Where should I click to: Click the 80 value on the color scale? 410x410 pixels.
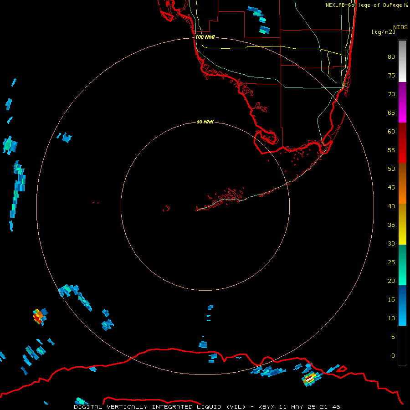pos(391,57)
